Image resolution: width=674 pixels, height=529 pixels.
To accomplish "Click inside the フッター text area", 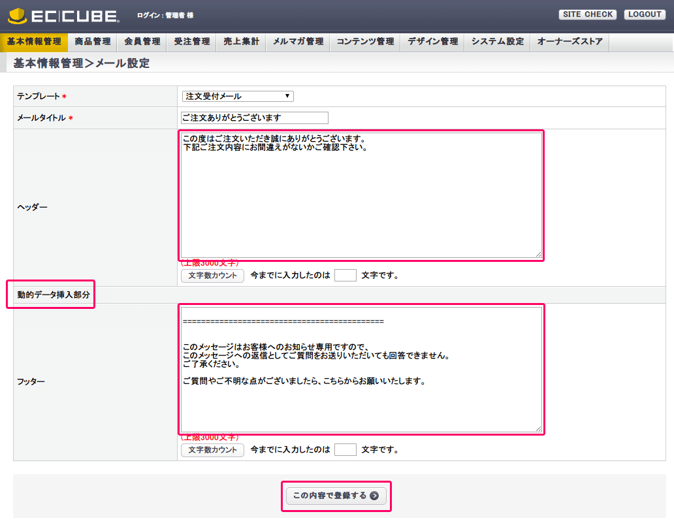I will 361,369.
